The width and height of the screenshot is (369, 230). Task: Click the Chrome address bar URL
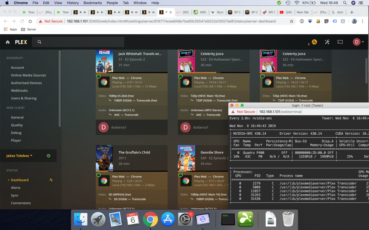tap(171, 21)
